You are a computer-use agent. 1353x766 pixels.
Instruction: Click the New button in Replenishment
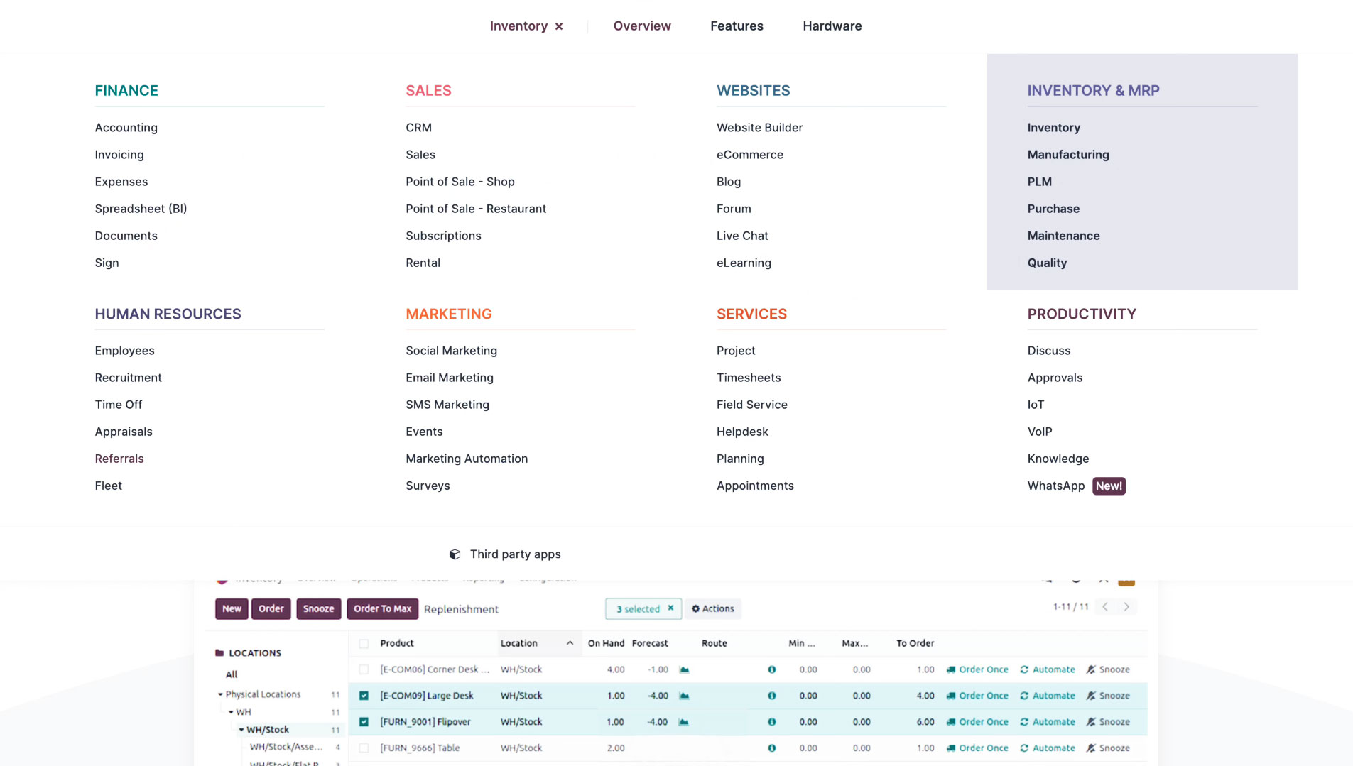[232, 609]
